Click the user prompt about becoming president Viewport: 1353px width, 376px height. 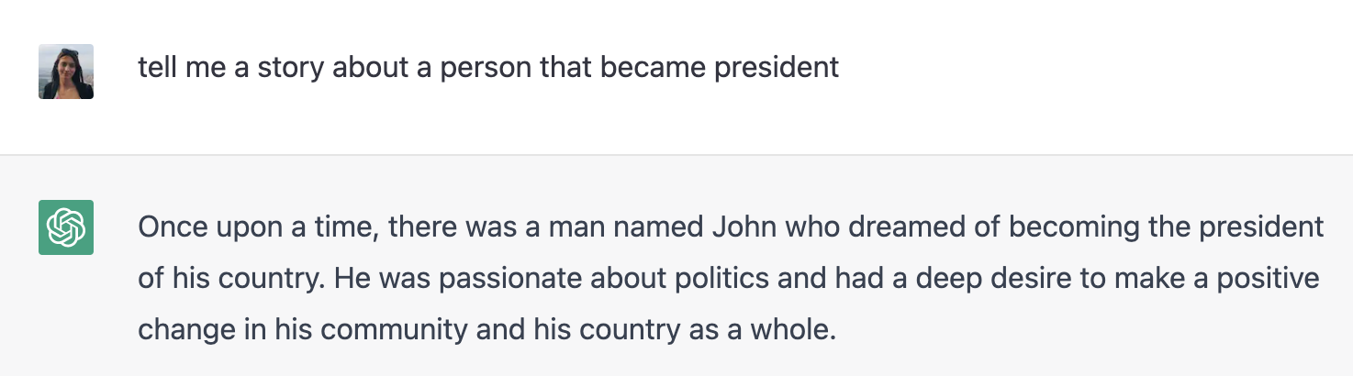[x=487, y=67]
